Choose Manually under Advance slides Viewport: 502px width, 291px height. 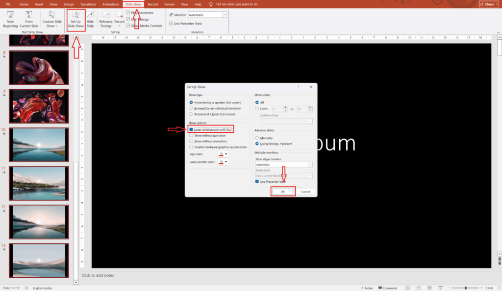257,138
